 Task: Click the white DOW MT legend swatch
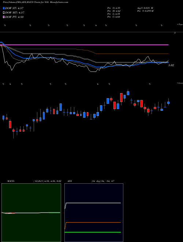point(4,13)
